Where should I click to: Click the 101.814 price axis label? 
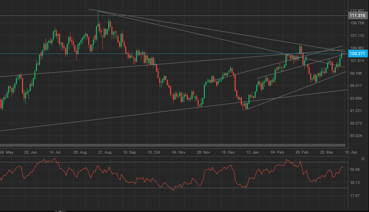[357, 61]
